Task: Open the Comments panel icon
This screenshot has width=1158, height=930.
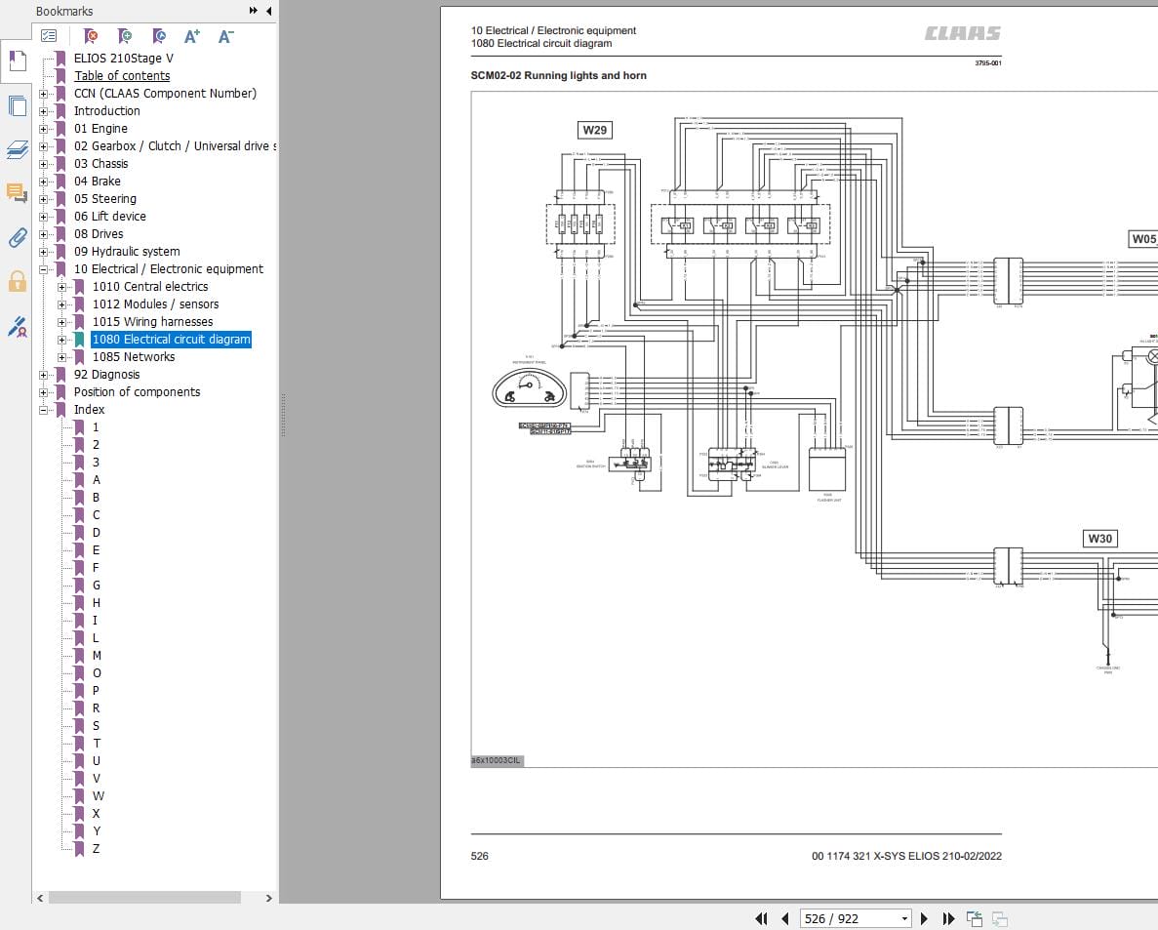Action: [x=17, y=193]
